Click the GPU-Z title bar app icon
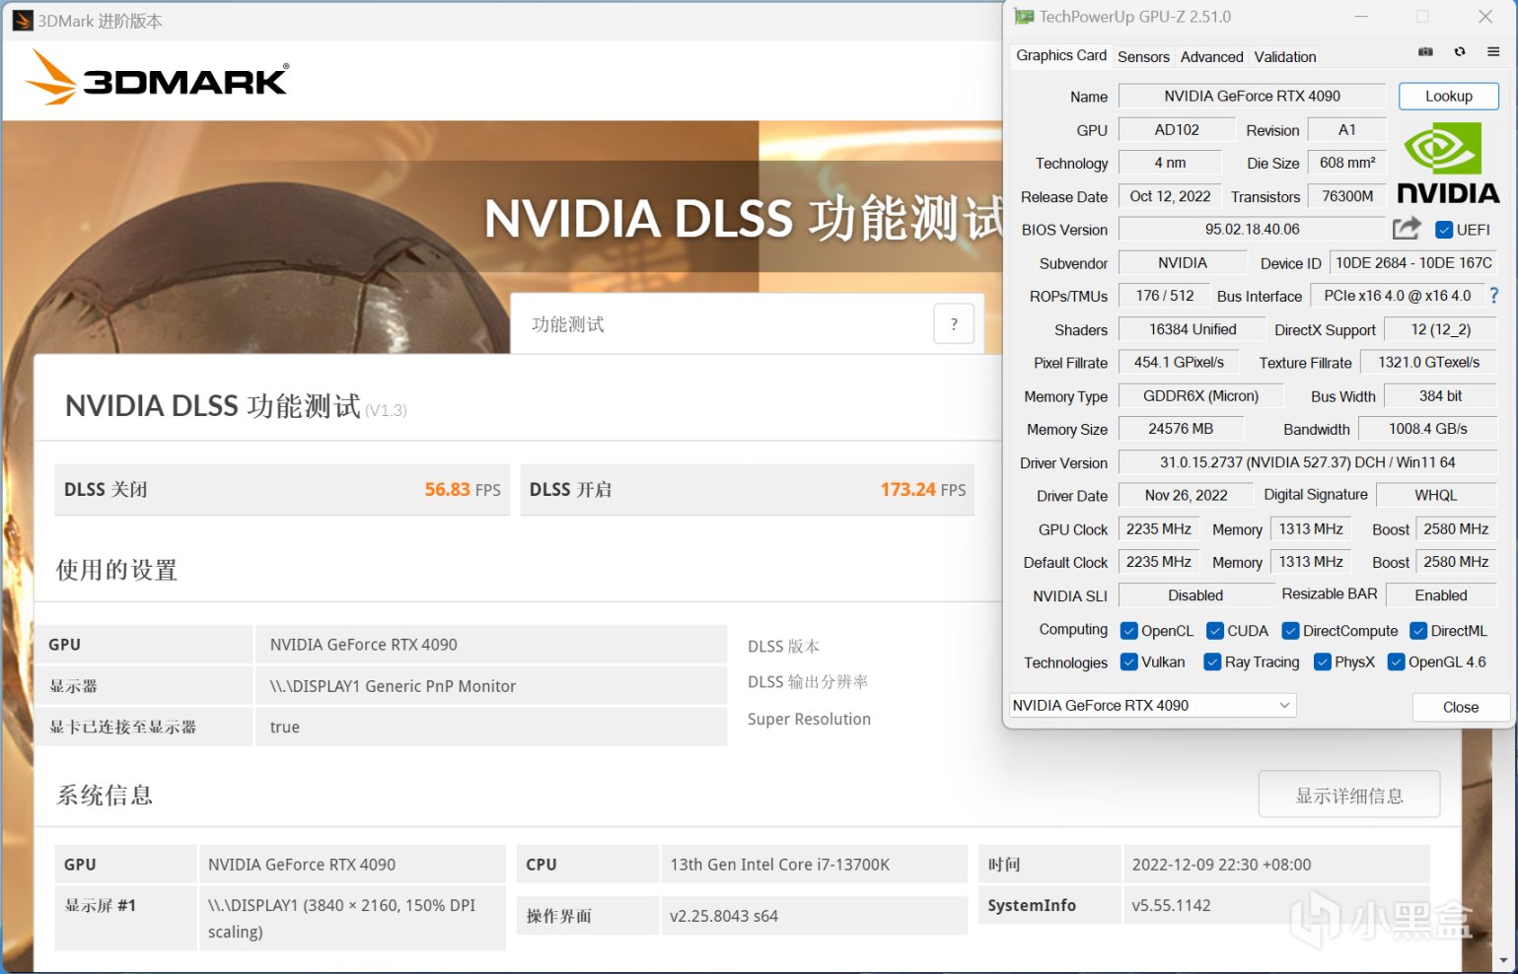The width and height of the screenshot is (1518, 974). [x=1024, y=17]
